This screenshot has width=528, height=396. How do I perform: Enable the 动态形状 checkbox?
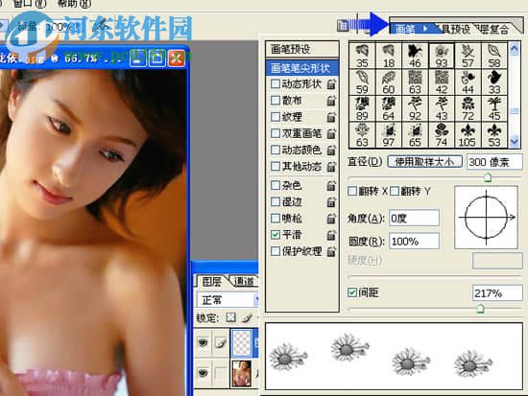point(276,83)
